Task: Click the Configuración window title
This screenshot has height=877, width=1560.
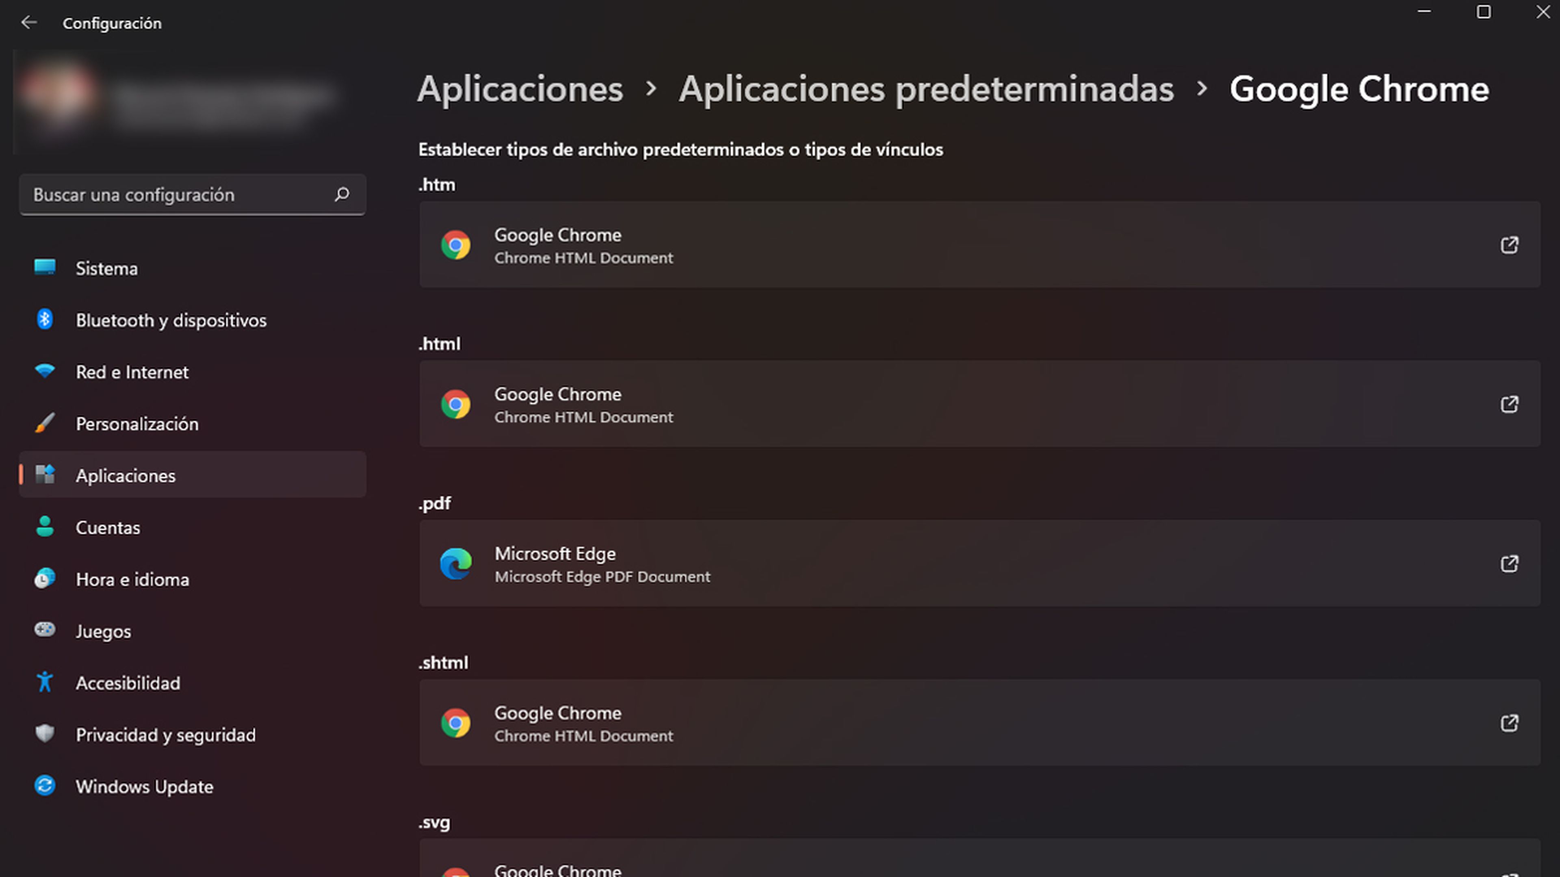Action: 112,23
